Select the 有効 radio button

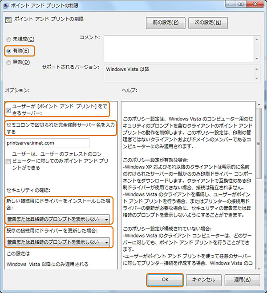pyautogui.click(x=9, y=51)
